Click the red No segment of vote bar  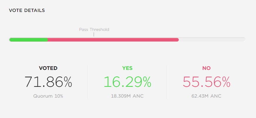click(113, 40)
